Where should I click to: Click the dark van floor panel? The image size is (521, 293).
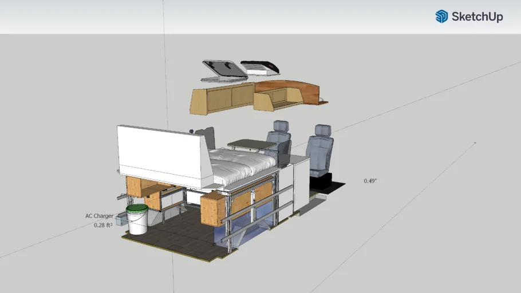[172, 235]
